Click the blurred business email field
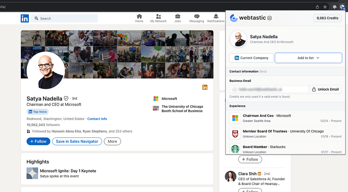Image resolution: width=348 pixels, height=192 pixels. point(269,89)
